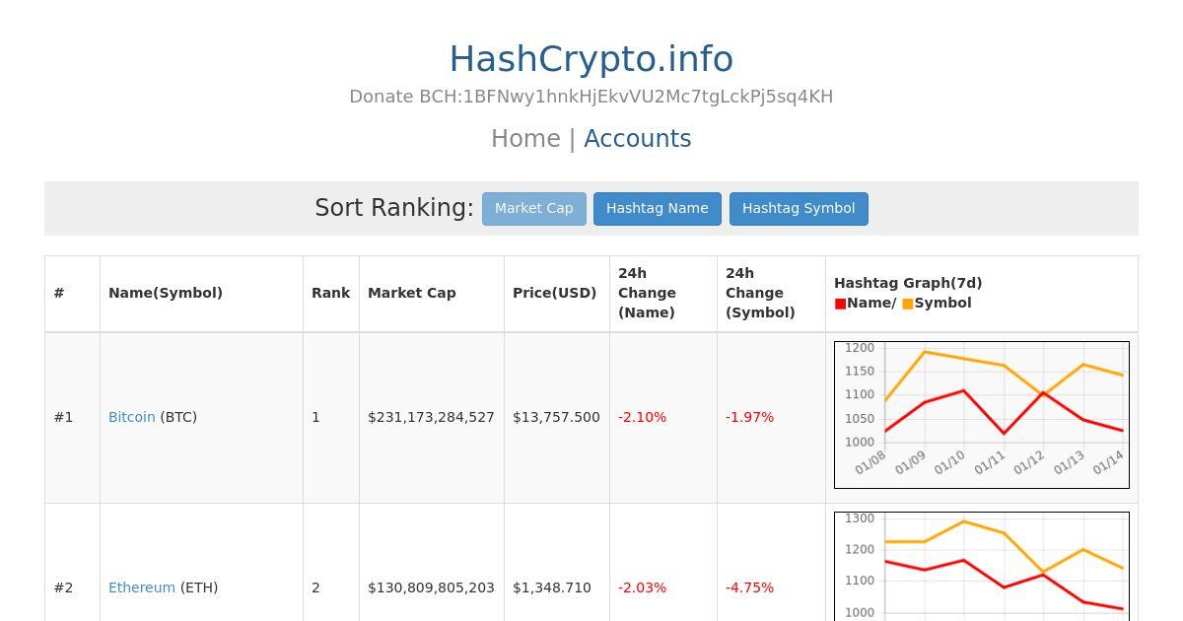Open the Ethereum coin link

tap(142, 588)
